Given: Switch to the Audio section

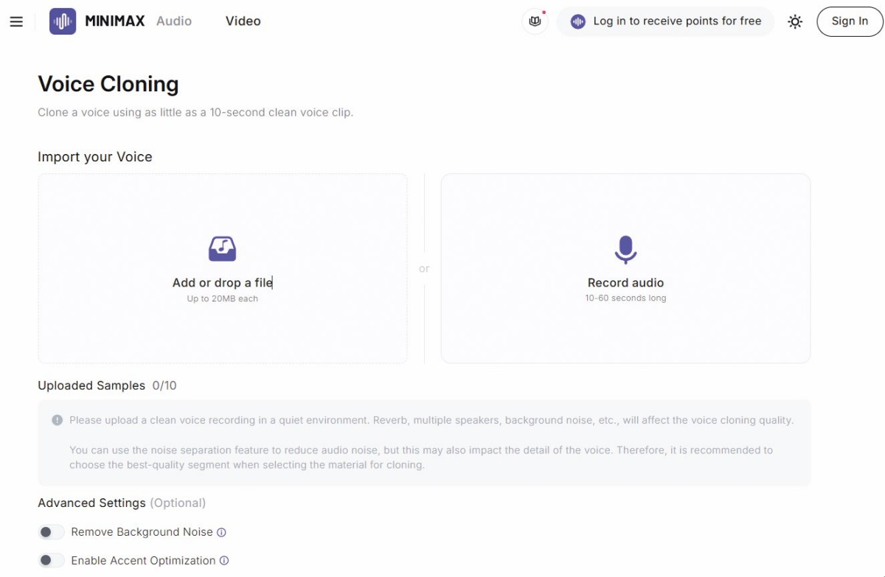Looking at the screenshot, I should pyautogui.click(x=174, y=21).
